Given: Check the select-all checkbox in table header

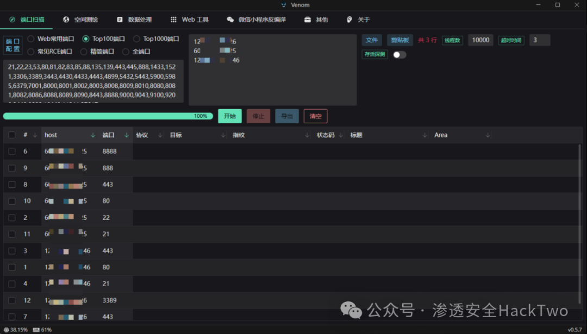Looking at the screenshot, I should coord(12,135).
